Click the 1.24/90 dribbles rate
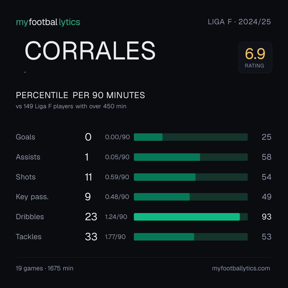Viewport: 288px width, 288px height. tap(116, 217)
